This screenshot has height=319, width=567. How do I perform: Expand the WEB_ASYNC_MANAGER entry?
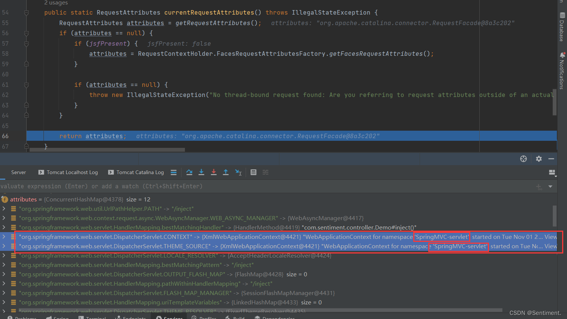point(4,218)
